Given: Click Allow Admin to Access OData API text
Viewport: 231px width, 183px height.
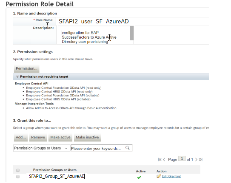Looking at the screenshot, I should (71, 108).
